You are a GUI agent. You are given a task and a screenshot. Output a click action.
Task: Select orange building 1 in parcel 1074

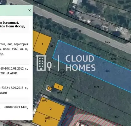(x=59, y=87)
